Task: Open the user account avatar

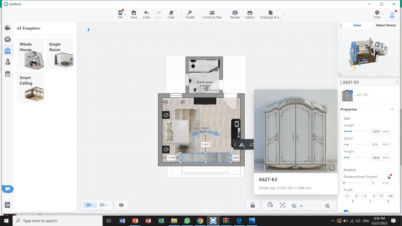Action: point(392,15)
